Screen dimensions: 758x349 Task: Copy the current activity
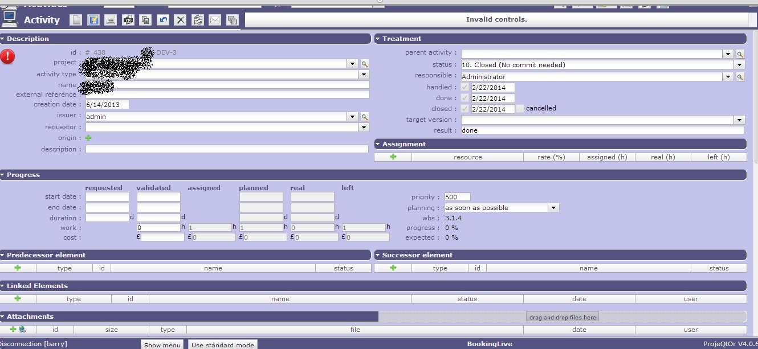(145, 20)
